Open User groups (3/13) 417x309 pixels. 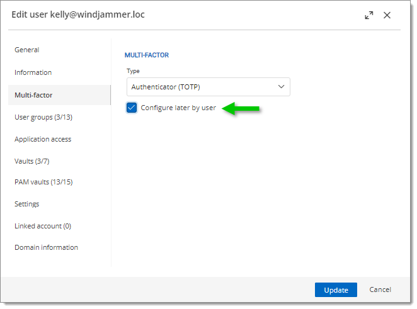pyautogui.click(x=43, y=117)
